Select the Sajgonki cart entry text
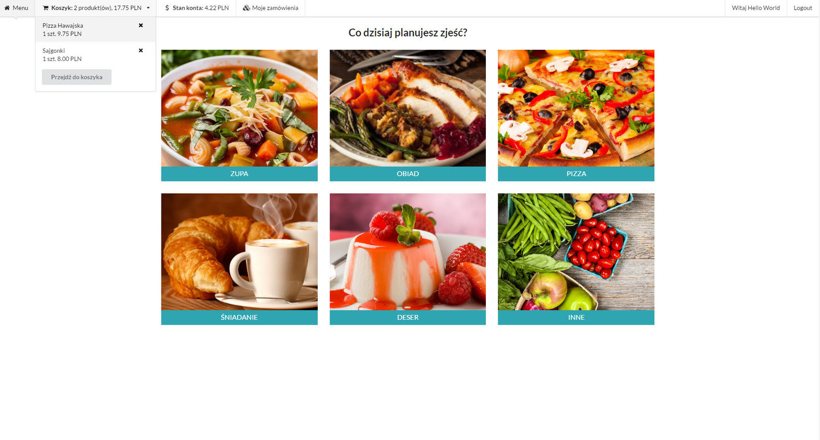 coord(54,51)
